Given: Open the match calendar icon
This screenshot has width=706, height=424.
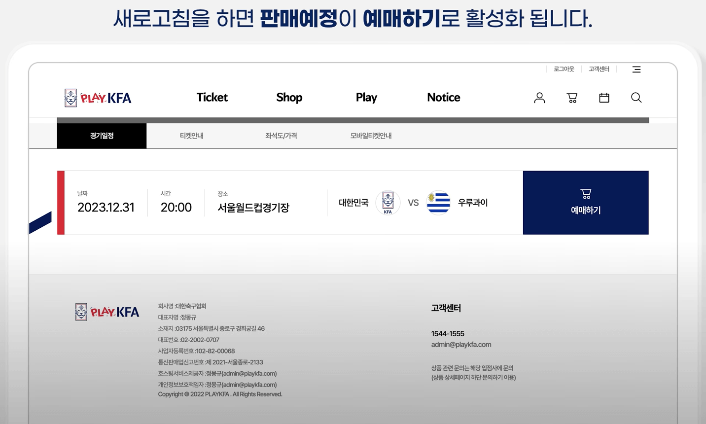Looking at the screenshot, I should [x=604, y=98].
